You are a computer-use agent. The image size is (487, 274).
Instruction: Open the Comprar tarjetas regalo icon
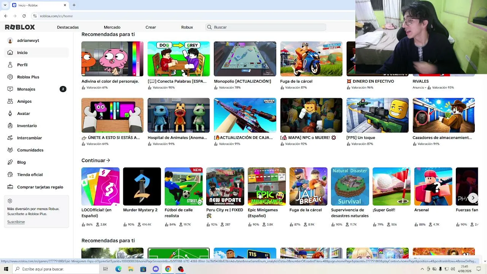click(x=10, y=187)
